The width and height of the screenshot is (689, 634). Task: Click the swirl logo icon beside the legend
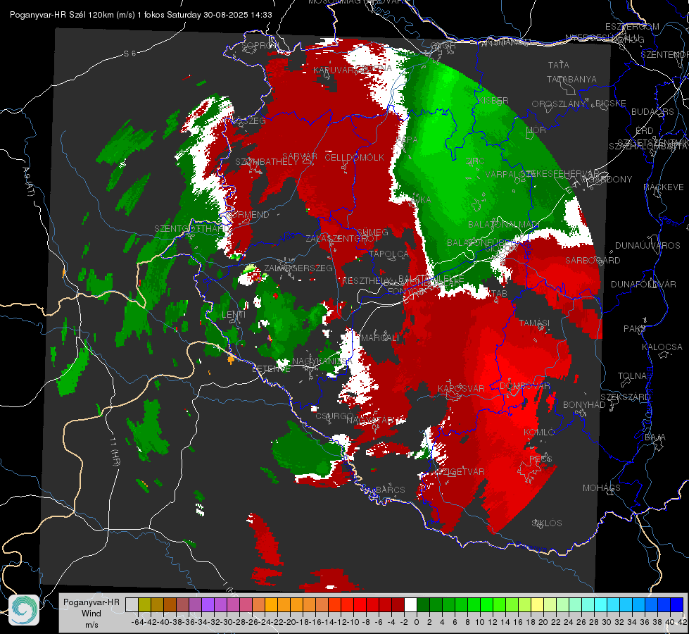pyautogui.click(x=24, y=610)
